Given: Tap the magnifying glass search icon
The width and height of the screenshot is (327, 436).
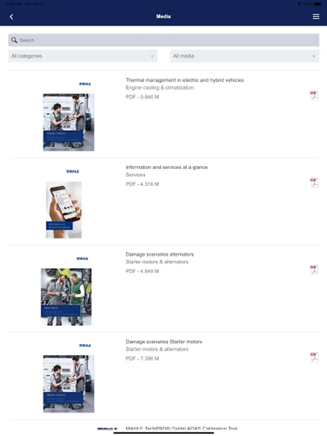Looking at the screenshot, I should coord(14,40).
